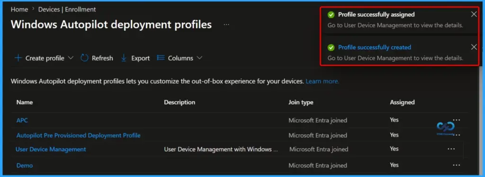Select Yes in the APC row
The image size is (485, 177).
[394, 120]
